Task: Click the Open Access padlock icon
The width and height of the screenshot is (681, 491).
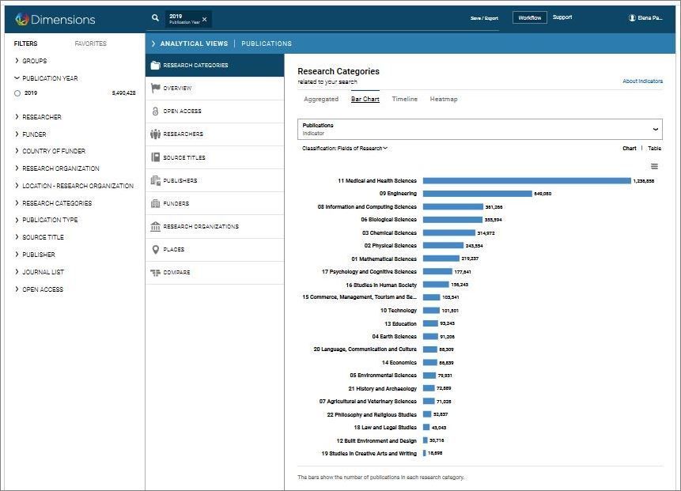Action: coord(155,111)
